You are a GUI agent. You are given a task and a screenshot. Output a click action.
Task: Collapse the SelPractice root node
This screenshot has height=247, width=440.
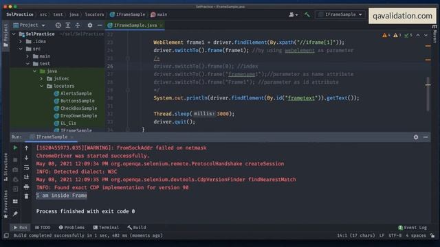point(14,34)
